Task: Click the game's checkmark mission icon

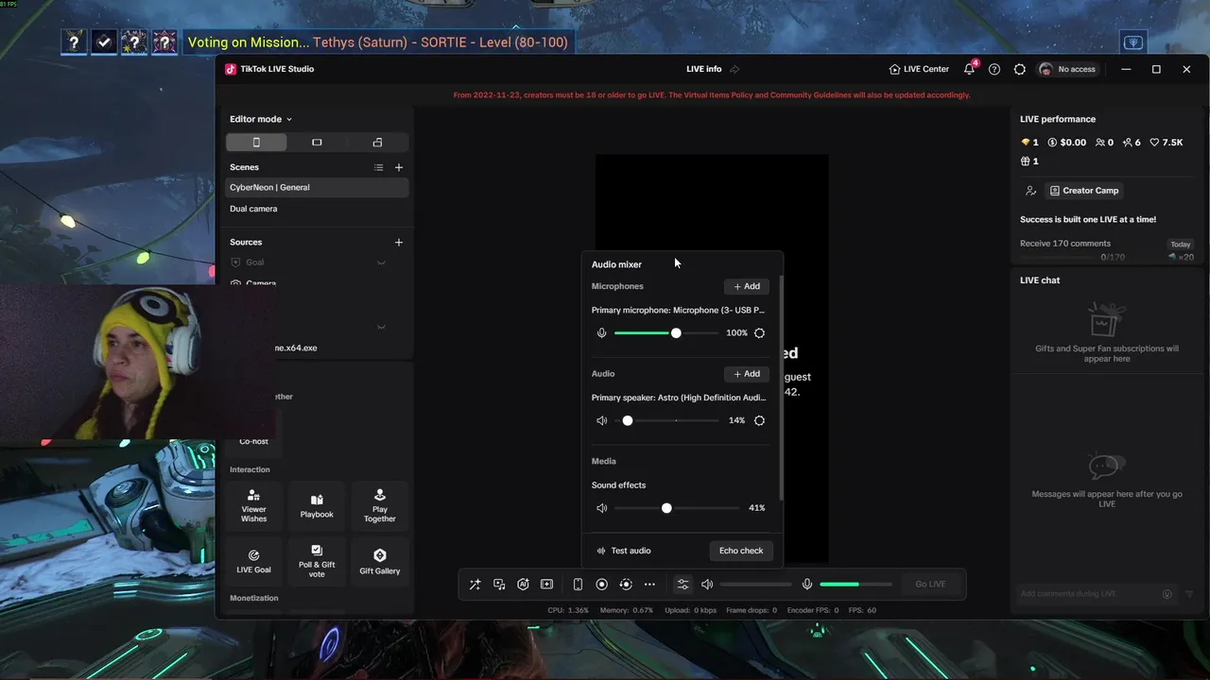Action: point(104,42)
